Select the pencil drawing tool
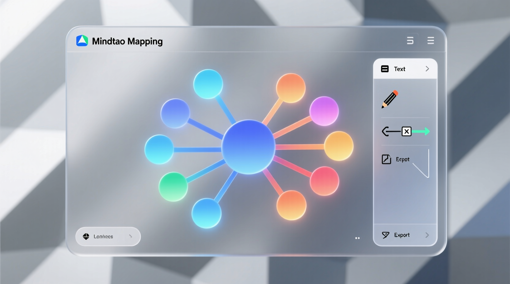Screen dimensions: 510x284 coord(390,99)
